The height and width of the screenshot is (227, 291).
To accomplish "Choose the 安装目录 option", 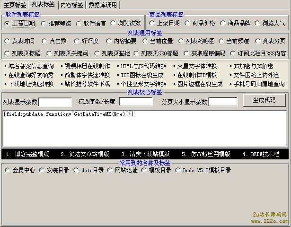I will tap(41, 170).
